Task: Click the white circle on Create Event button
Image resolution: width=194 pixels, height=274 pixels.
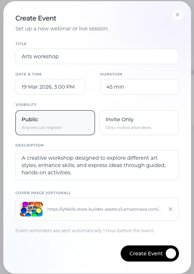Action: point(171,253)
